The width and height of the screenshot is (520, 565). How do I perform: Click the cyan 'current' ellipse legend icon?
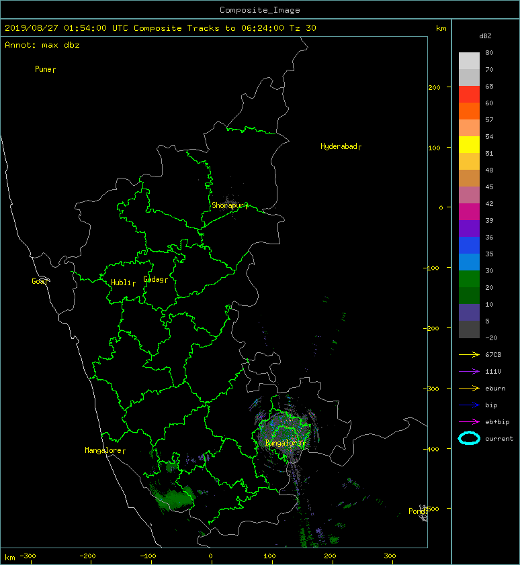coord(469,438)
